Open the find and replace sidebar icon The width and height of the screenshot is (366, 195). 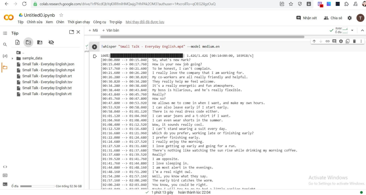click(5, 45)
